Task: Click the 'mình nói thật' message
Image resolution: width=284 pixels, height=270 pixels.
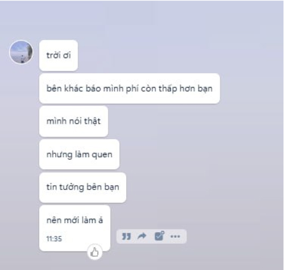Action: click(x=74, y=121)
